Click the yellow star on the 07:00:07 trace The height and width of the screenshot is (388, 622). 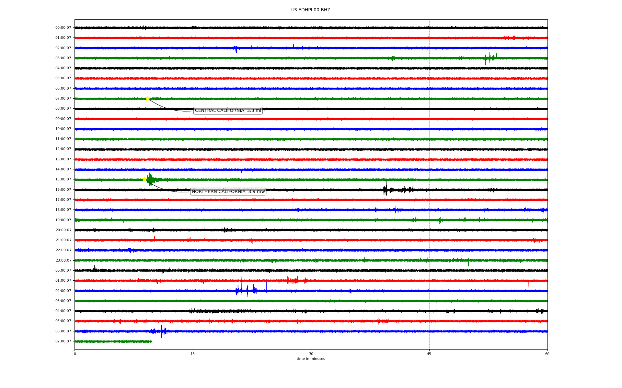tap(148, 98)
